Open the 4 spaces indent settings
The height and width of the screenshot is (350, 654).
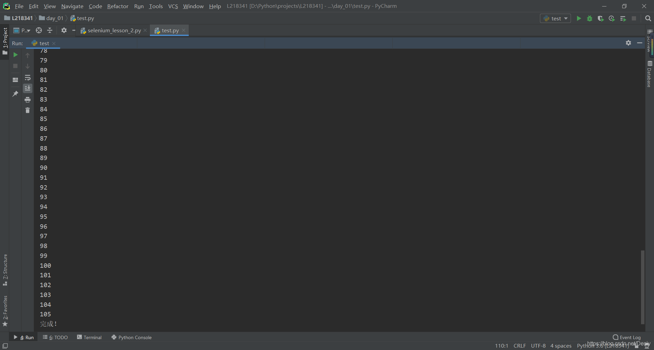[x=561, y=346]
